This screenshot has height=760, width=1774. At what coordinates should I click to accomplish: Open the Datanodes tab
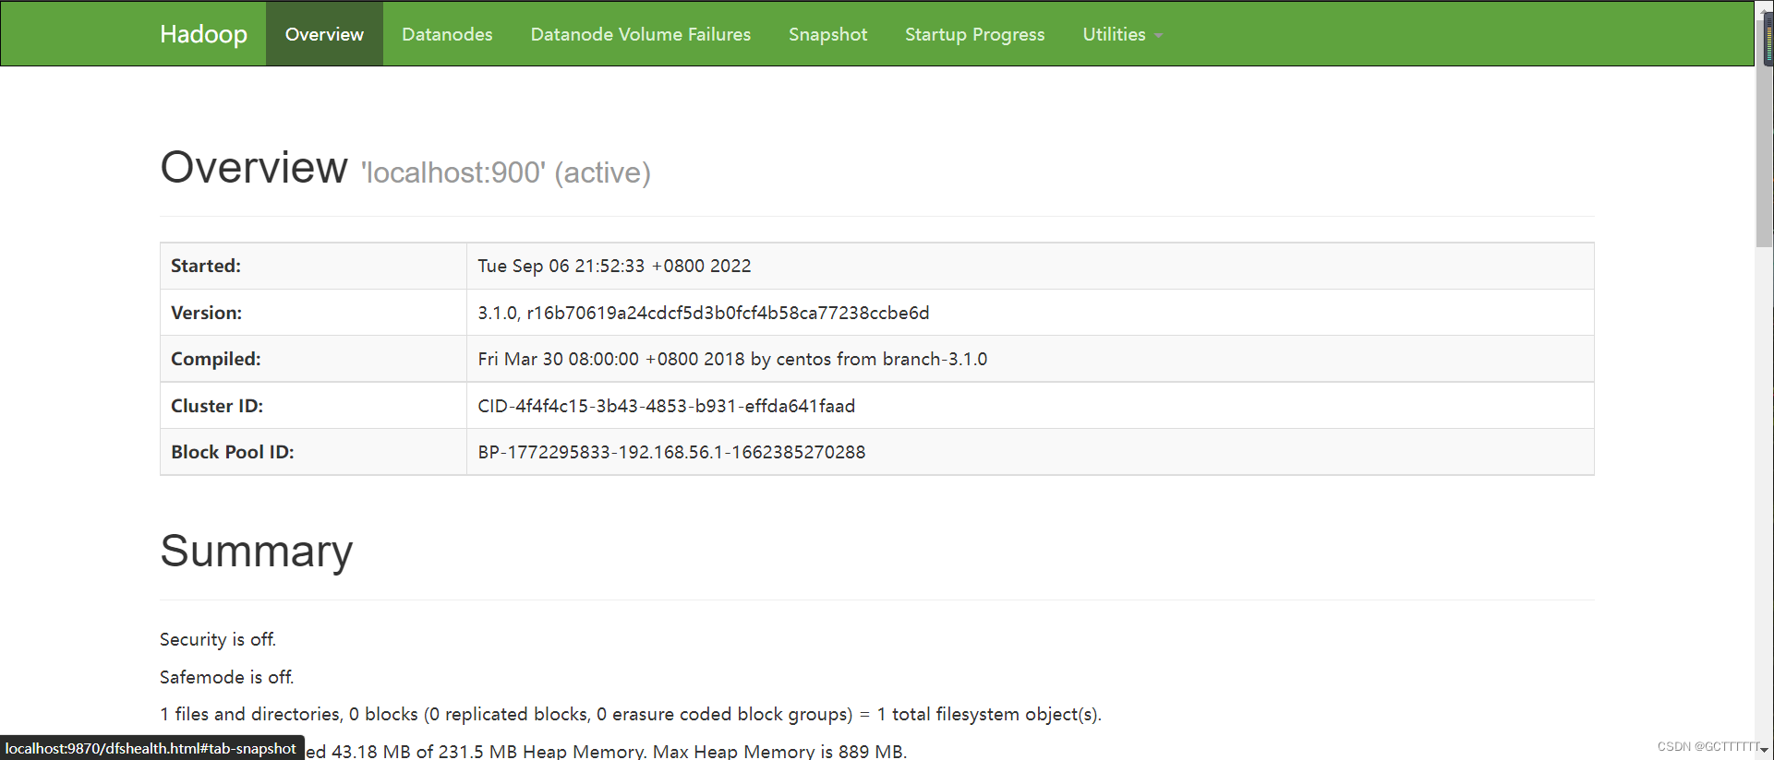pyautogui.click(x=447, y=34)
